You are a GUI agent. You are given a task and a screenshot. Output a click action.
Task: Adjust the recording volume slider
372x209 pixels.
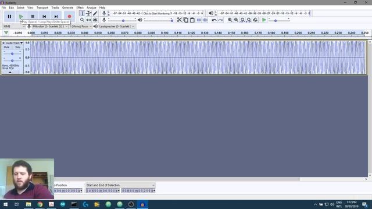click(122, 20)
